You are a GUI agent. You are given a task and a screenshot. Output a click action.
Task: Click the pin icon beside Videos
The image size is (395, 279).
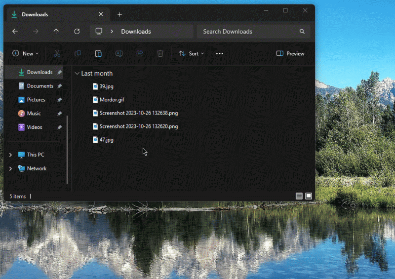pyautogui.click(x=59, y=127)
